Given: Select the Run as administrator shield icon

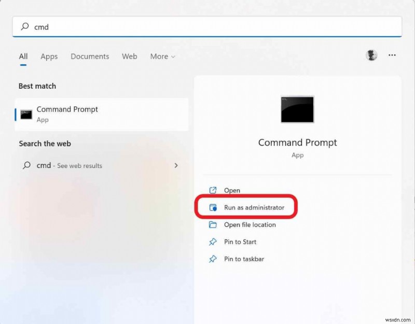Looking at the screenshot, I should (x=213, y=207).
